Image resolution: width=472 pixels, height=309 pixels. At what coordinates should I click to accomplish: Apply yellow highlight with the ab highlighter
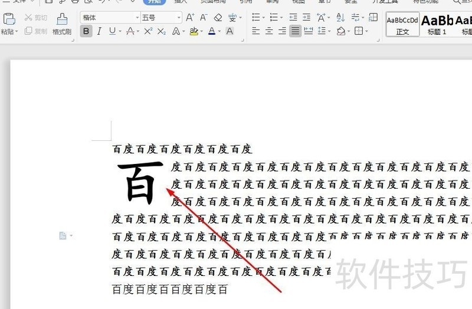[x=194, y=31]
